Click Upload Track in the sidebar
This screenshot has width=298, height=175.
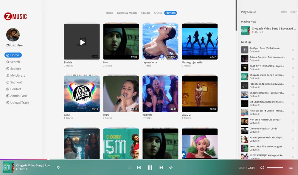tap(18, 103)
